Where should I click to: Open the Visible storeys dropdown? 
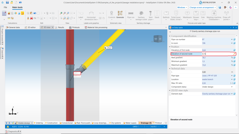(32, 123)
